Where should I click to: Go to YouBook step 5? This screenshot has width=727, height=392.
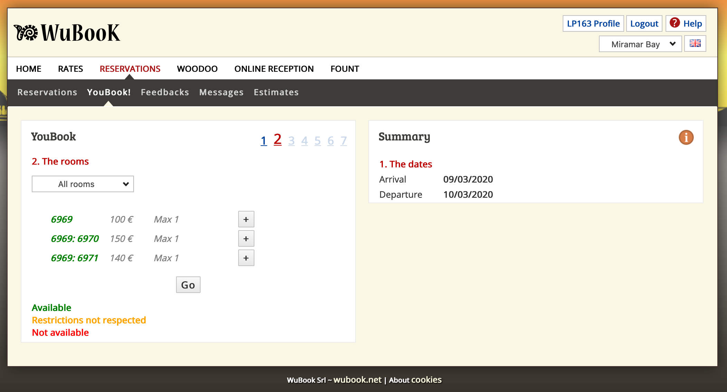point(318,140)
